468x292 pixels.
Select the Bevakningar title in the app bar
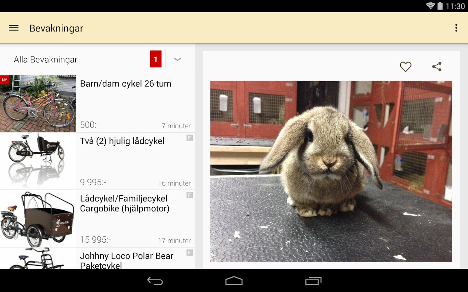(x=56, y=28)
